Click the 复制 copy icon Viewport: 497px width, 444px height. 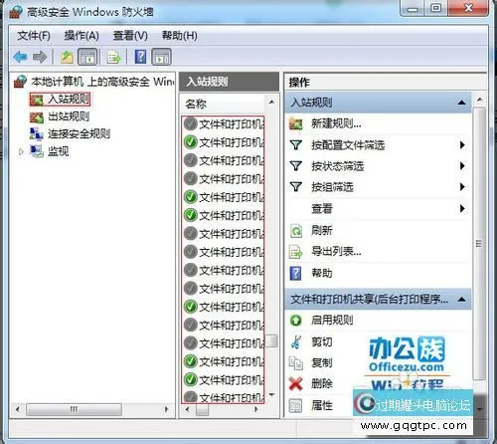click(295, 363)
